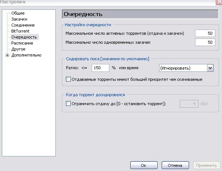The height and width of the screenshot is (171, 222).
Task: Select Другое in the settings tree
Action: pyautogui.click(x=18, y=49)
